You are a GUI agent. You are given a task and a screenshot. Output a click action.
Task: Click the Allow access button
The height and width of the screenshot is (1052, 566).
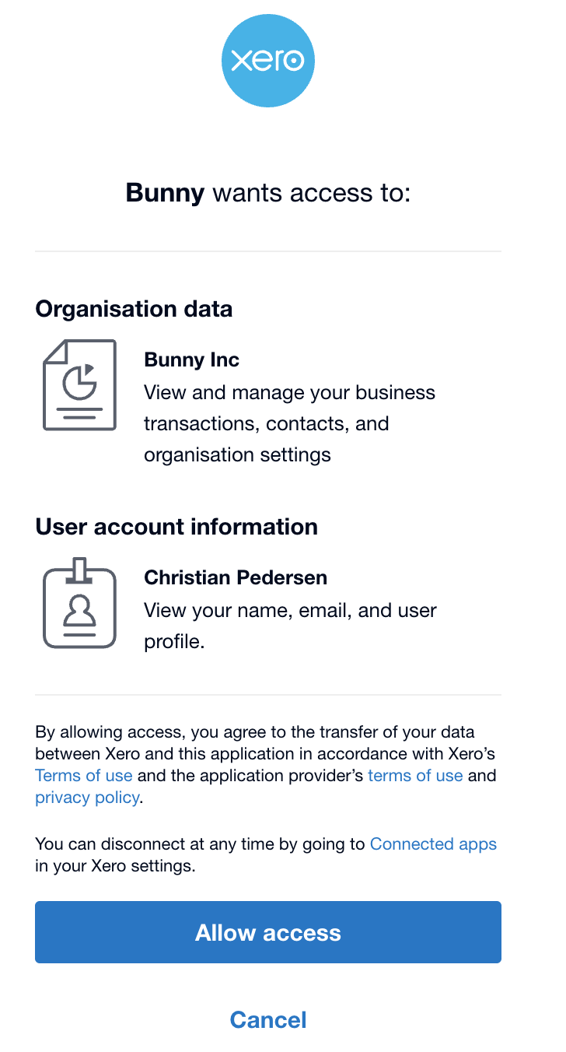[268, 932]
